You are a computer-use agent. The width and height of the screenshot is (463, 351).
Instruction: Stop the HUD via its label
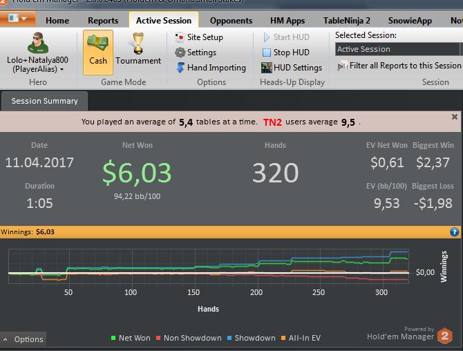292,53
